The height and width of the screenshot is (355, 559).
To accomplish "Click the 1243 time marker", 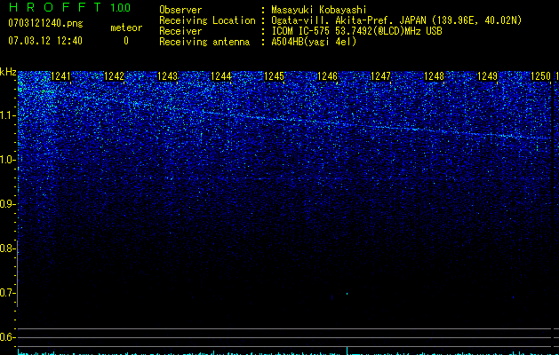I will coord(168,76).
